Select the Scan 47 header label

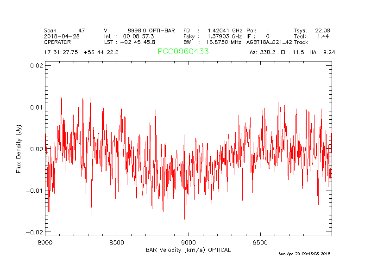pos(64,30)
